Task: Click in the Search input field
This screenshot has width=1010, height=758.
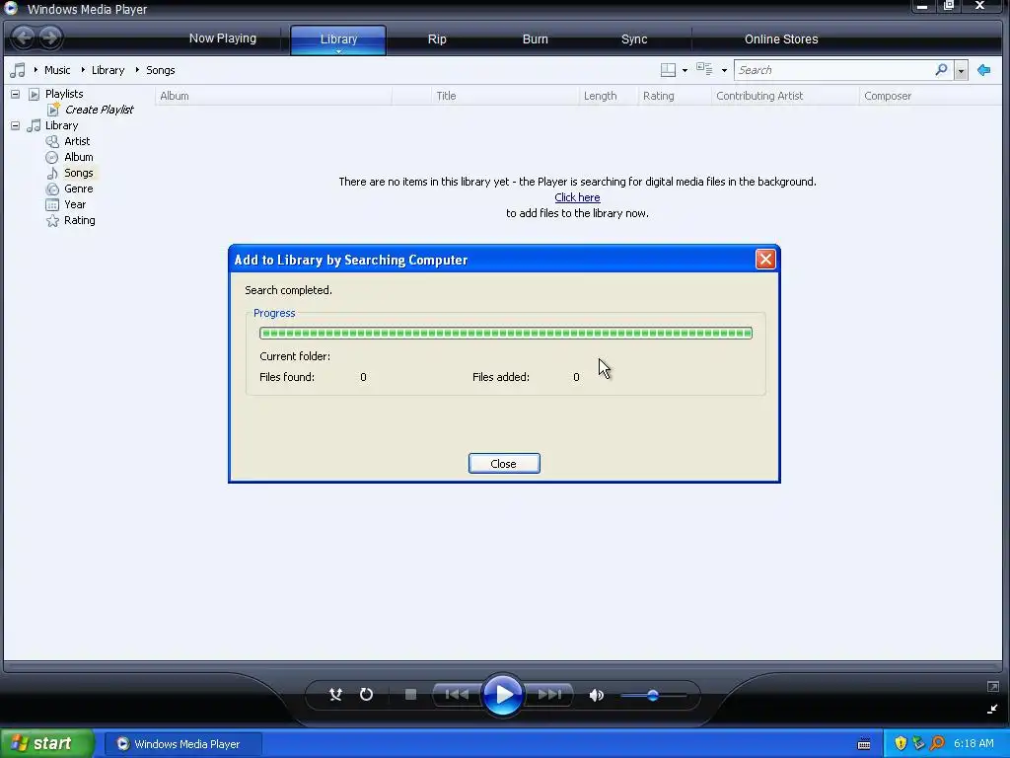Action: 833,70
